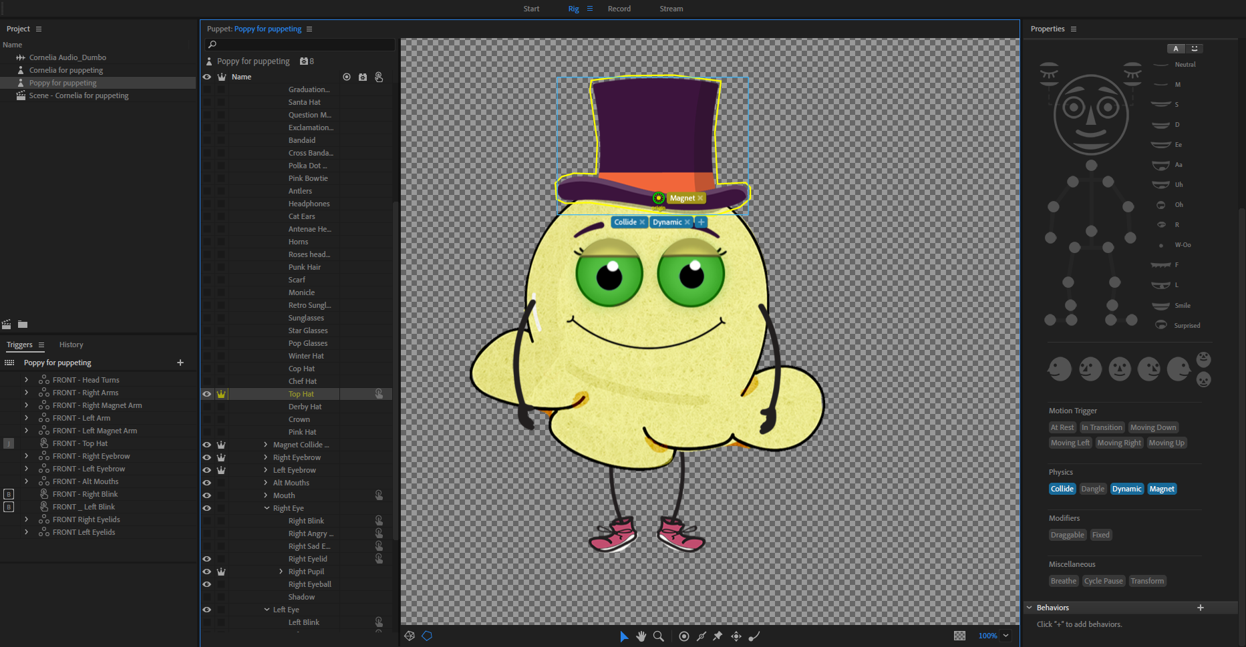Click the plus next to Dynamic tag

point(701,222)
